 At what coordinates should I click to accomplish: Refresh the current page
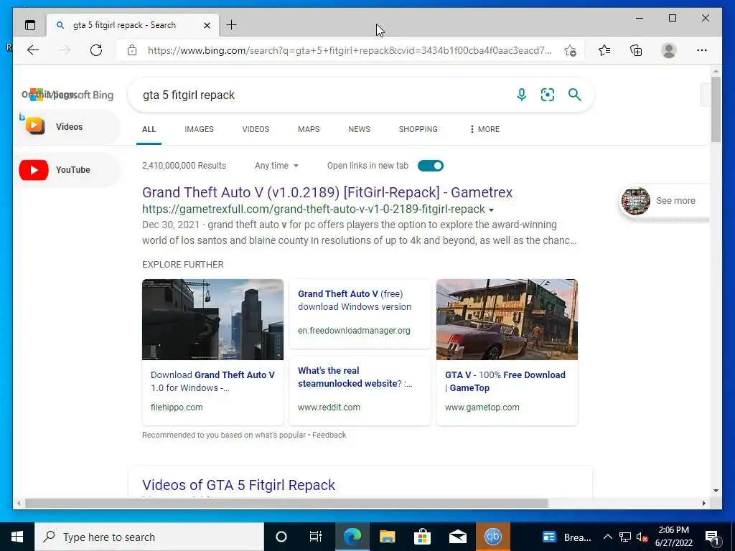[96, 50]
